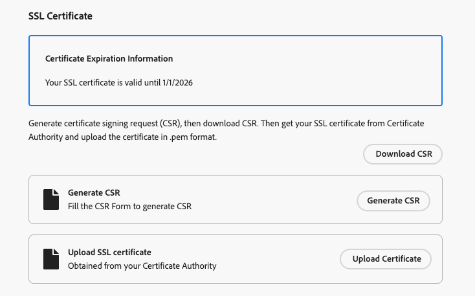475x296 pixels.
Task: Click the 1/1/2026 expiration date
Action: coord(178,83)
